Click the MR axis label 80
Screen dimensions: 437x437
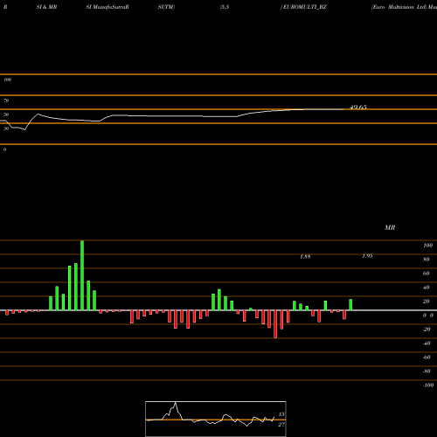point(427,260)
